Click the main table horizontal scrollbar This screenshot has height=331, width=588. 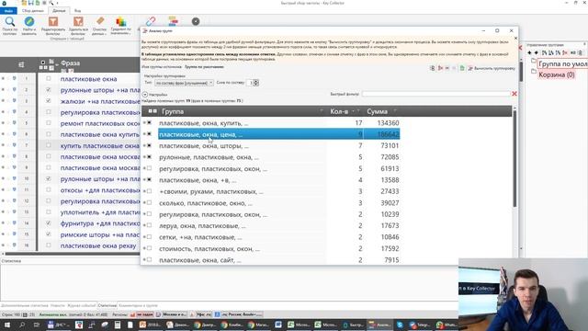pyautogui.click(x=72, y=254)
